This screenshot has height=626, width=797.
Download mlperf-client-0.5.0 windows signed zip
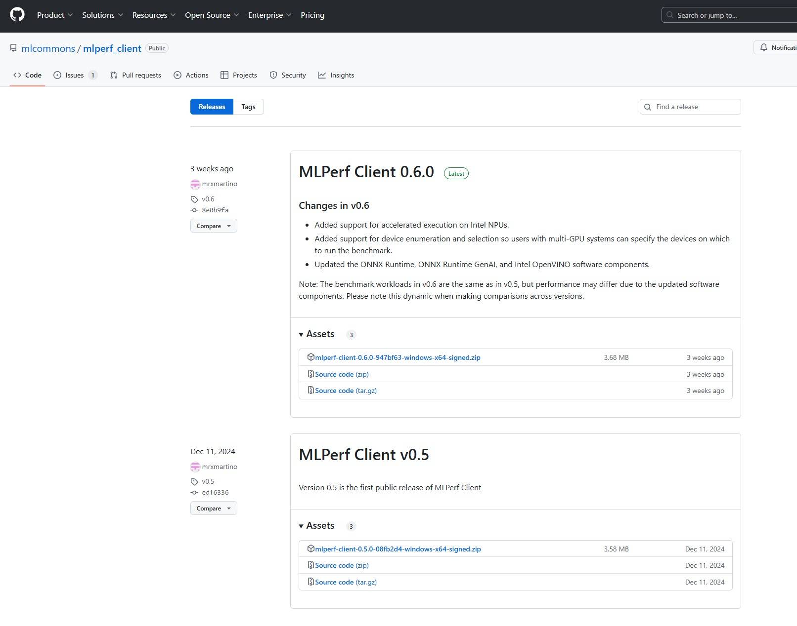(x=398, y=549)
